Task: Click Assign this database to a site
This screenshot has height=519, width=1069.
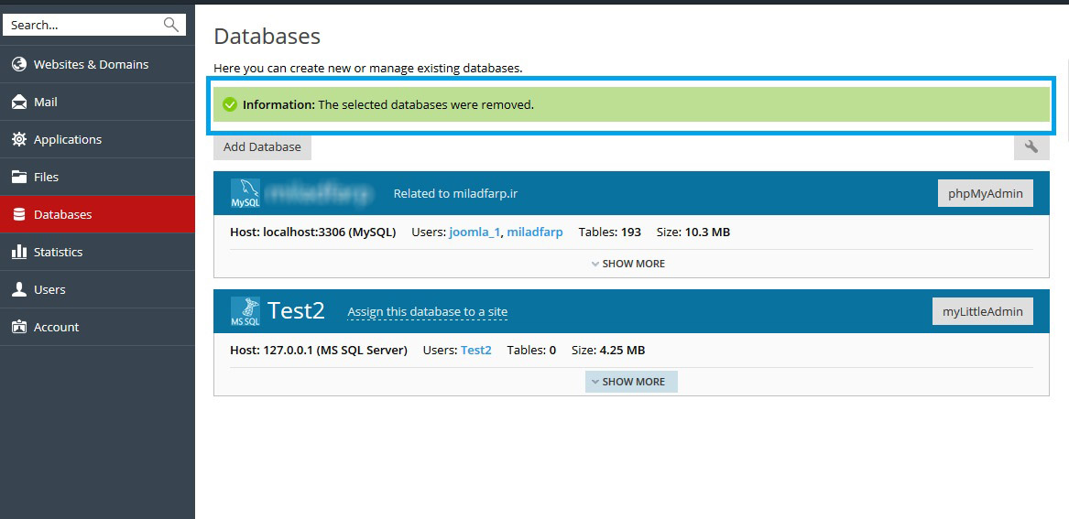Action: pos(427,312)
